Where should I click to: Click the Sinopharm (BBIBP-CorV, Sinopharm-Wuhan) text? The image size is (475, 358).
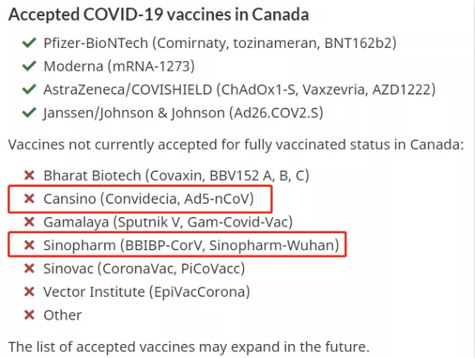pyautogui.click(x=191, y=245)
